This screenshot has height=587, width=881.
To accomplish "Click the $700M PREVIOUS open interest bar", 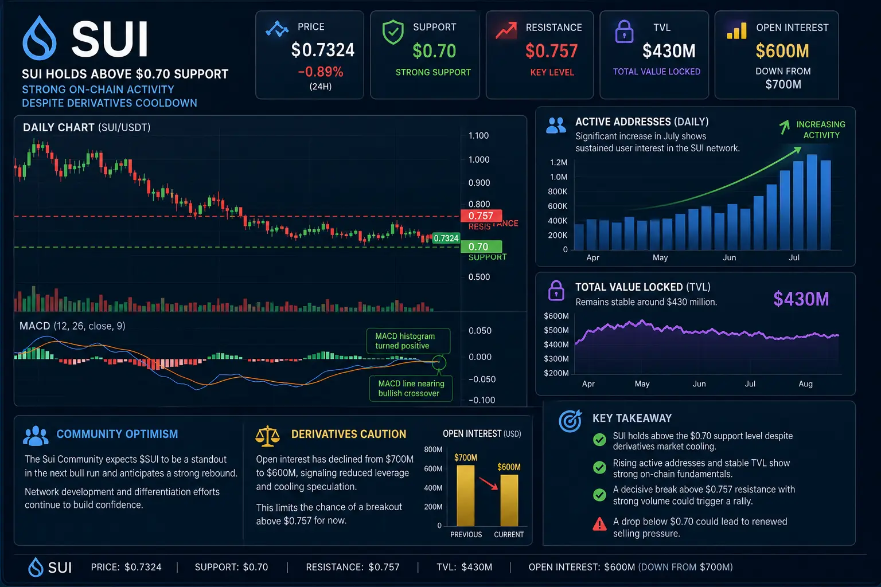I will [x=466, y=495].
